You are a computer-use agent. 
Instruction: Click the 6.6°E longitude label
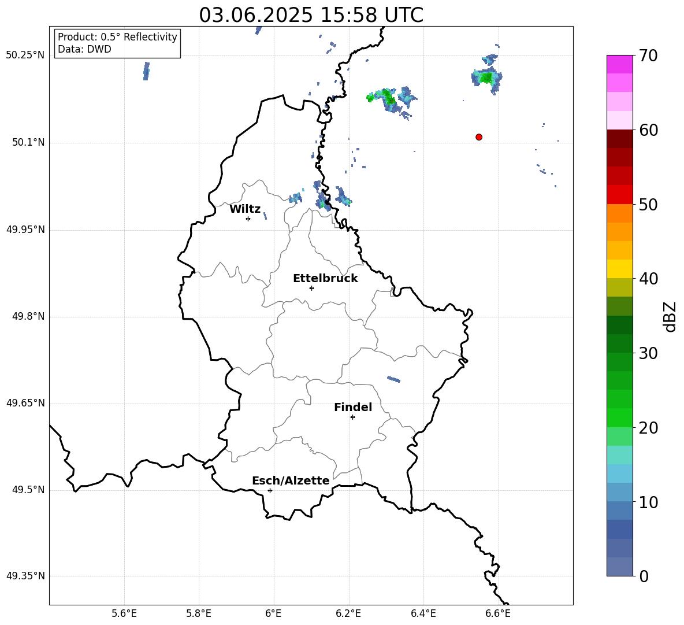(498, 613)
